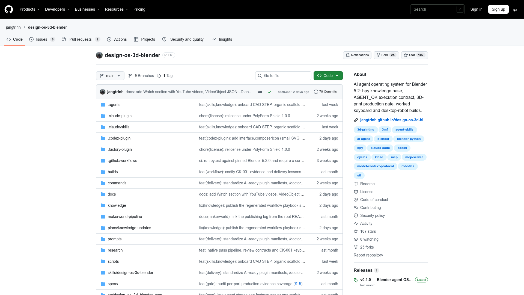This screenshot has width=524, height=295.
Task: Click the .agents folder icon
Action: (103, 105)
